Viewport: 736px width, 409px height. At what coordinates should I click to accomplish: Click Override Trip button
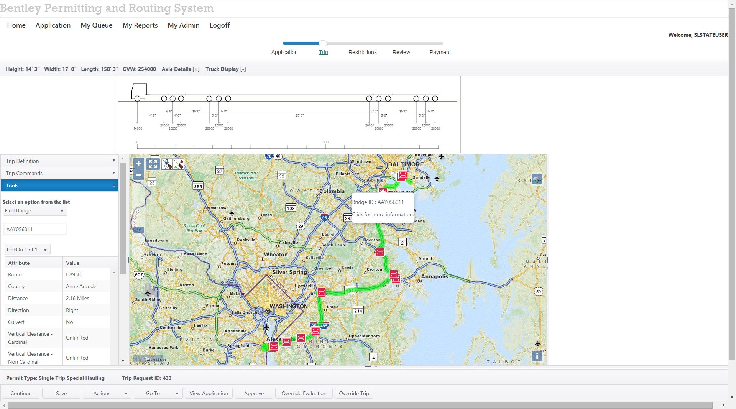[354, 393]
